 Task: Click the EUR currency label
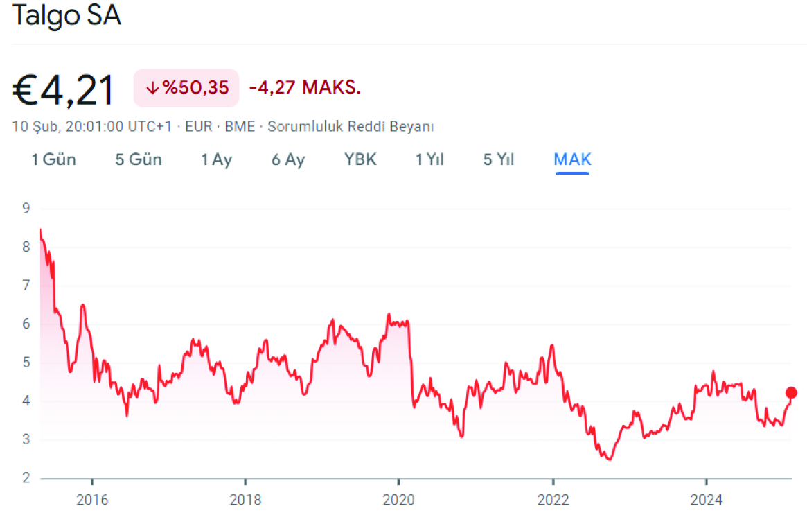point(199,127)
